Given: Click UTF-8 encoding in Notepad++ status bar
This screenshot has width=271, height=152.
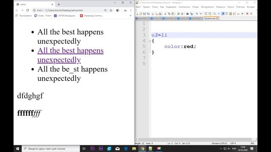Looking at the screenshot, I should [x=233, y=143].
